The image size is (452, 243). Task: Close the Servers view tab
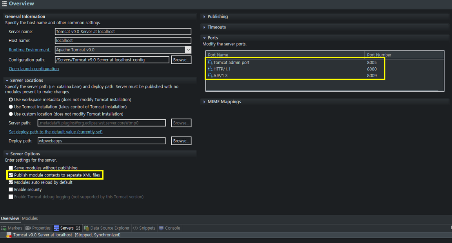click(x=78, y=228)
